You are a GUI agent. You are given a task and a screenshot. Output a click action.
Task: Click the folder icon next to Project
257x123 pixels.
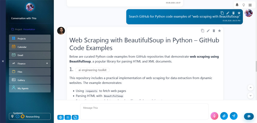[x=13, y=29]
